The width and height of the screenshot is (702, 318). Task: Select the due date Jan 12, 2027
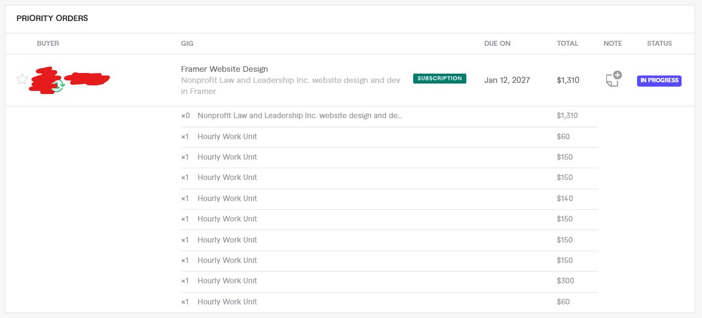pos(507,80)
